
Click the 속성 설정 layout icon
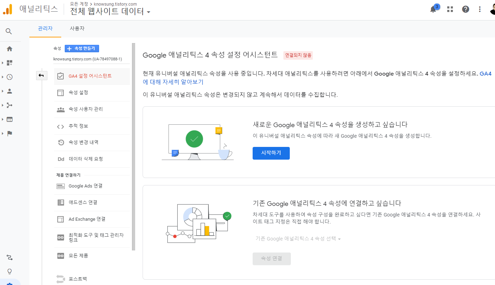(x=61, y=93)
